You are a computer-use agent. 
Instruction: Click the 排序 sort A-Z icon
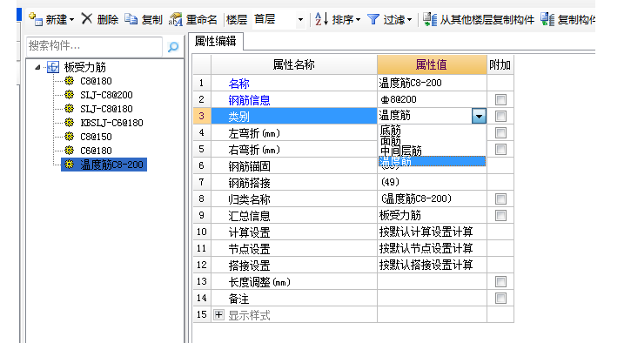321,19
